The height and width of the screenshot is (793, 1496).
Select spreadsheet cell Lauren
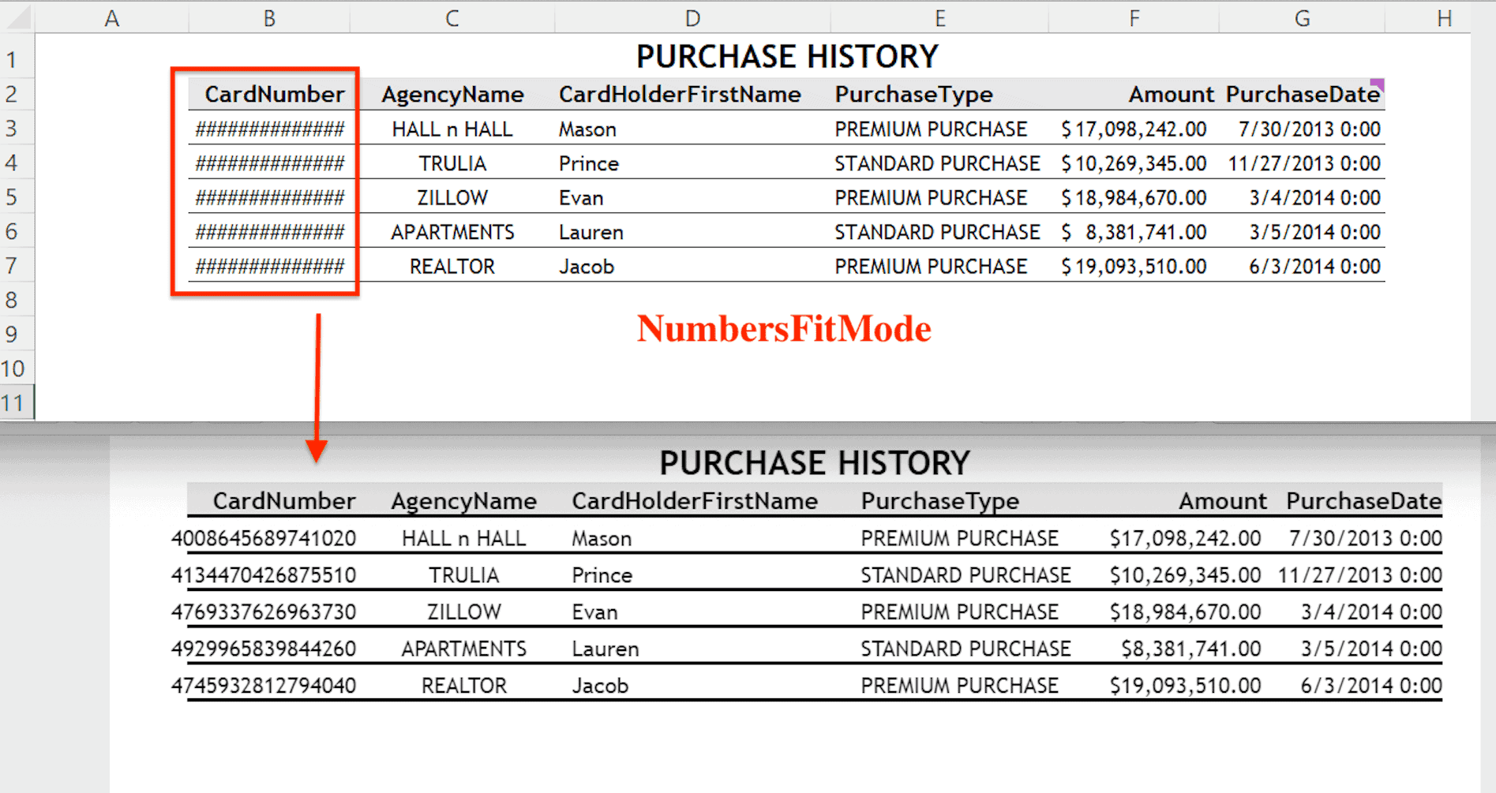(x=692, y=232)
